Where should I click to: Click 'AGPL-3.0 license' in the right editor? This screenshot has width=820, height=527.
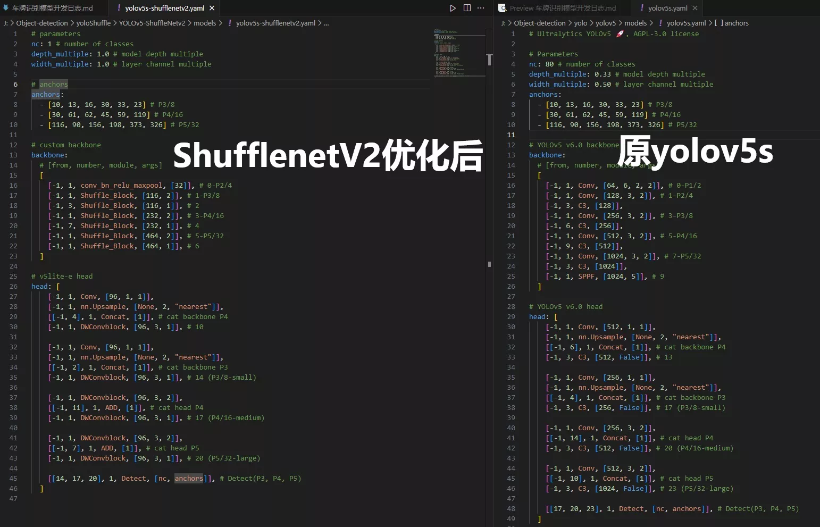coord(666,34)
